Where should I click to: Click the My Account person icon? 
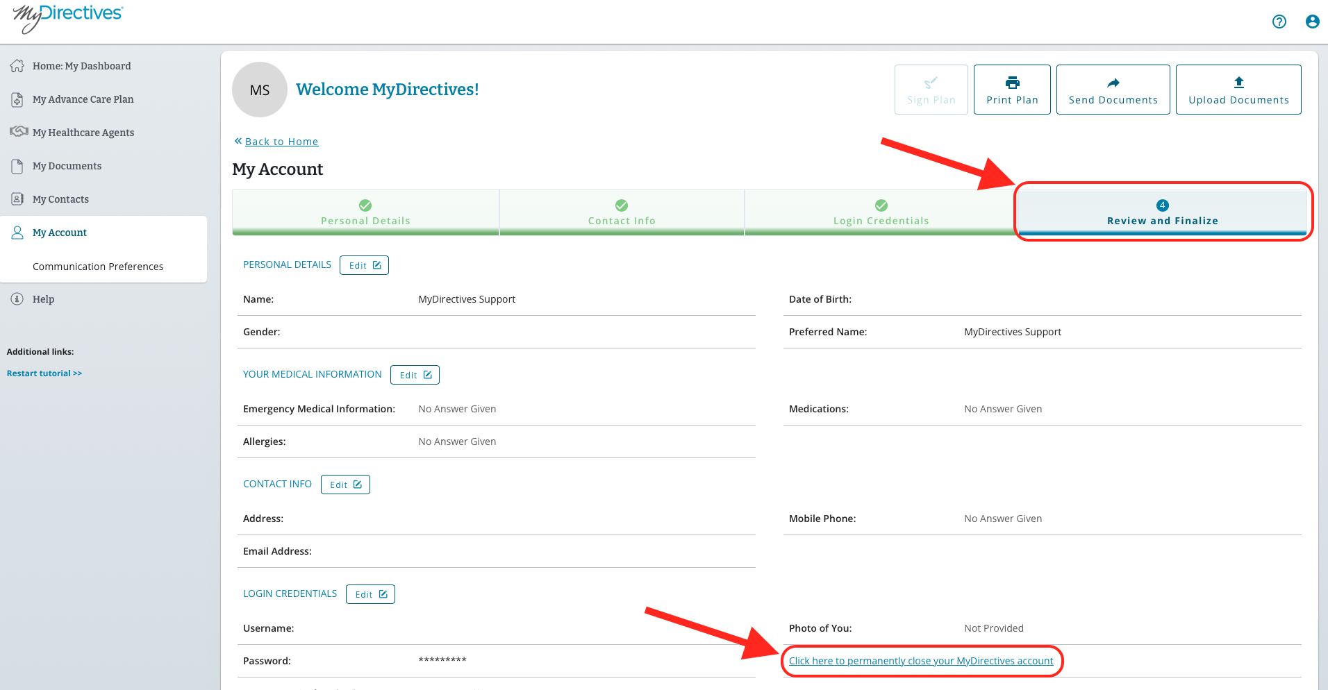click(x=17, y=233)
